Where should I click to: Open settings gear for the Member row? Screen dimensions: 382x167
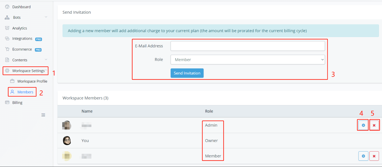pos(363,156)
